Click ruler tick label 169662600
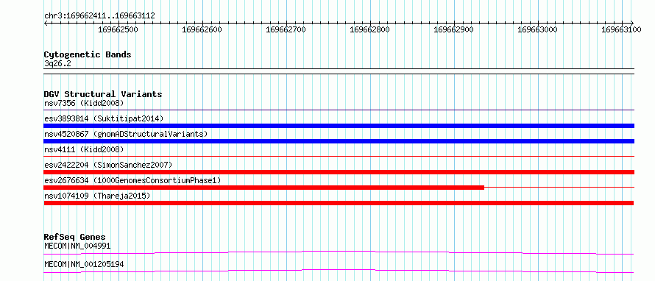Viewport: 655px width, 281px height. pyautogui.click(x=202, y=29)
